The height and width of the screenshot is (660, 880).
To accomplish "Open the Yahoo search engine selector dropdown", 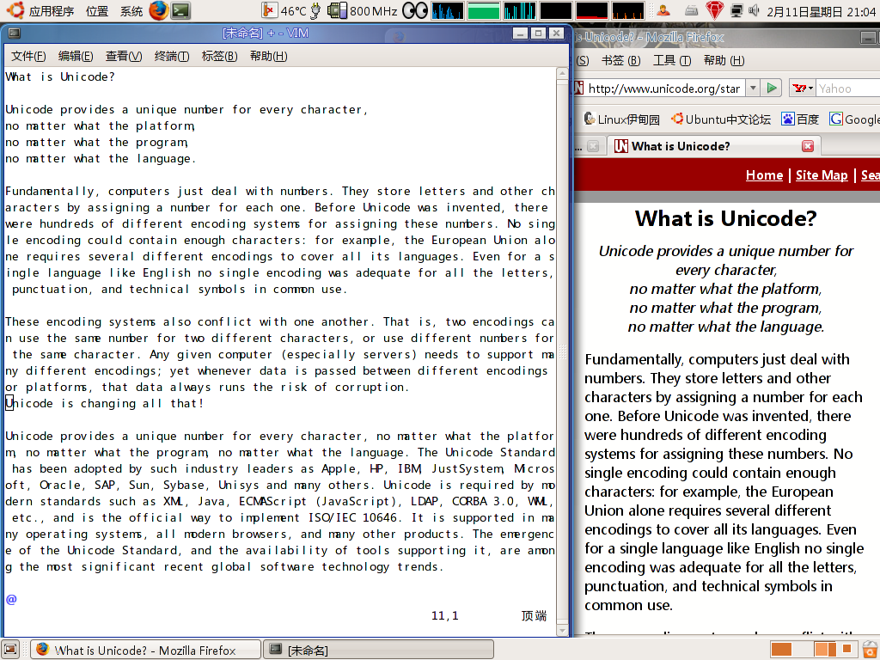I will 803,89.
